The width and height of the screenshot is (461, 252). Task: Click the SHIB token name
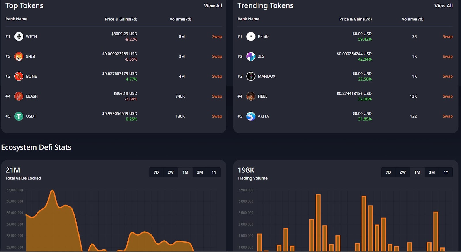(x=30, y=57)
